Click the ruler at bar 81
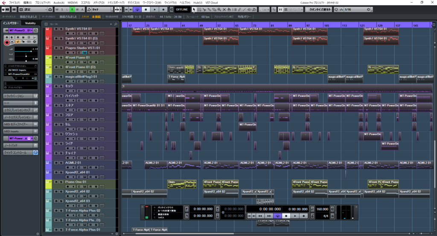437x236 pixels. [272, 25]
